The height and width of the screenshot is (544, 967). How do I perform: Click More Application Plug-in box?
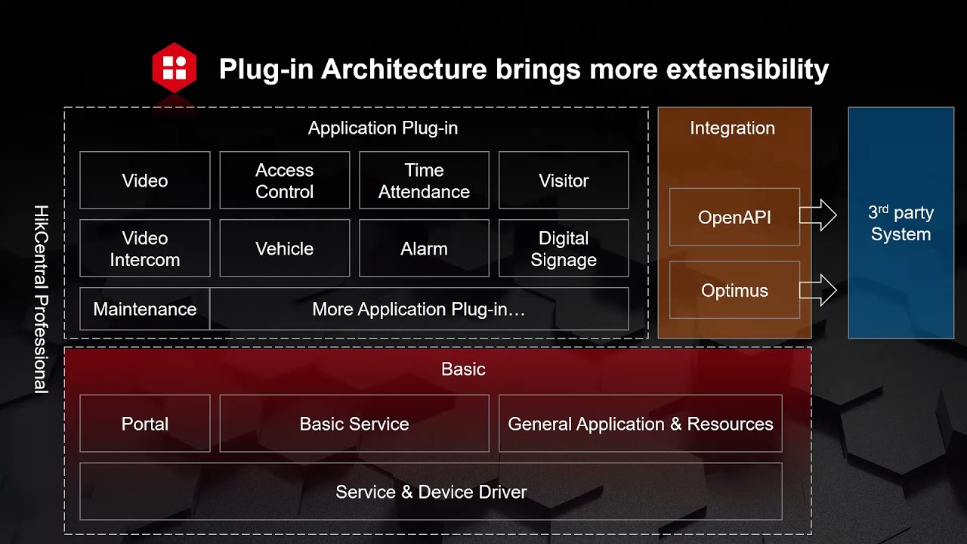tap(419, 309)
